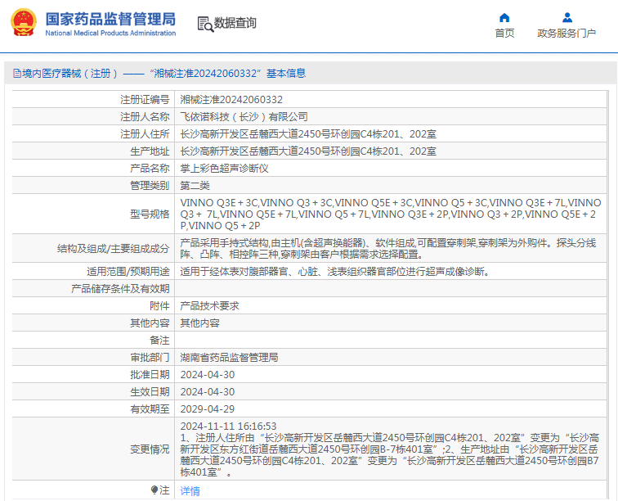Screen dimensions: 618x501
Task: Click the 政务服务门户 user icon
Action: (x=567, y=17)
